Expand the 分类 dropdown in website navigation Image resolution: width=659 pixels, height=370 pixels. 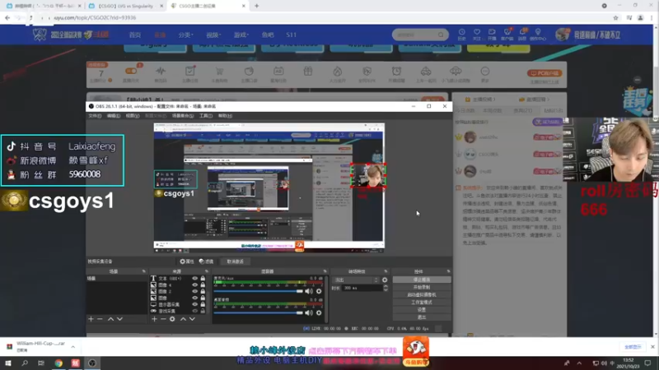185,35
